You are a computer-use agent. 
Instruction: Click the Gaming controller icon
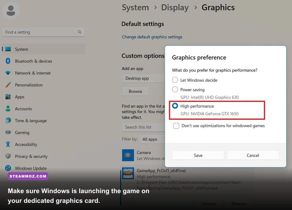pyautogui.click(x=8, y=132)
